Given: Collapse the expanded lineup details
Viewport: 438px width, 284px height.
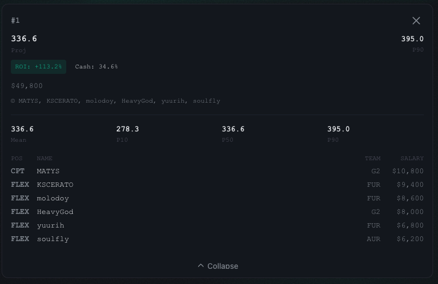Looking at the screenshot, I should coord(218,266).
